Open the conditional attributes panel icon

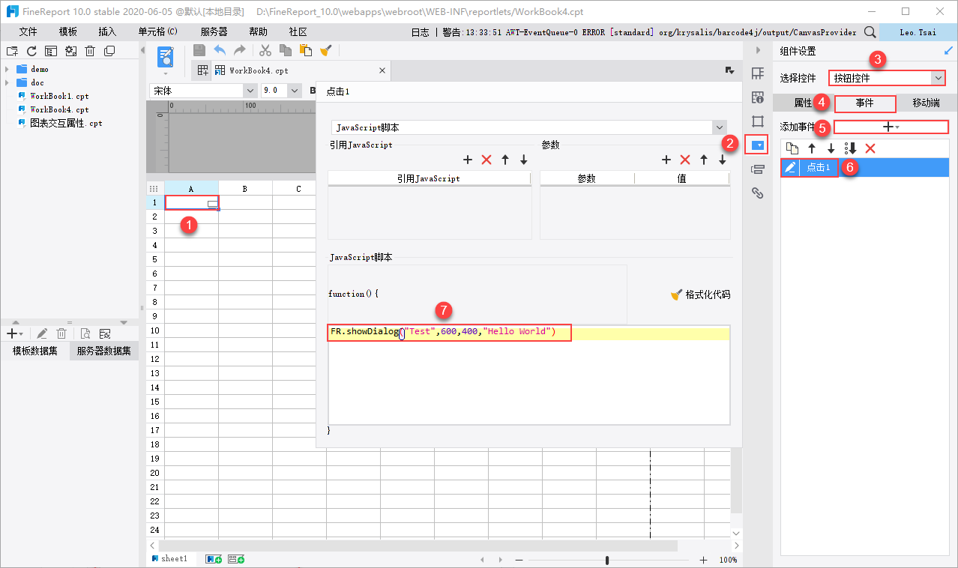pyautogui.click(x=758, y=169)
